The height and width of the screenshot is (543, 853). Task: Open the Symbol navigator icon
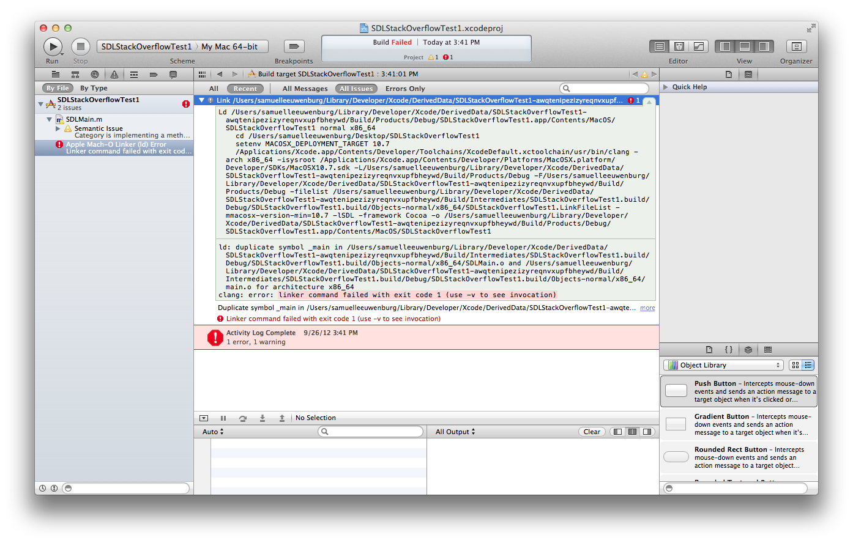click(75, 75)
